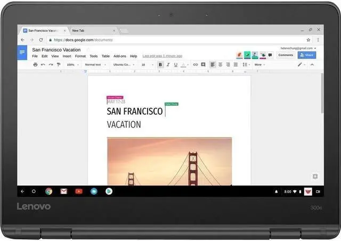This screenshot has width=341, height=241.
Task: Click the green checkmark collaborator avatar
Action: tap(247, 55)
